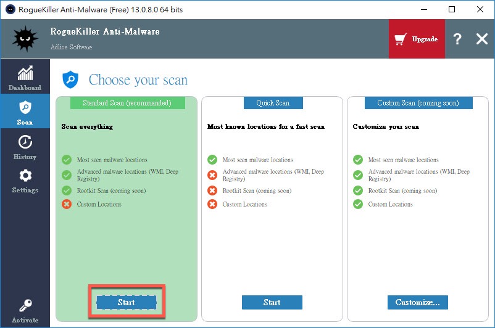Click 'Custom Locations' text in Quick Scan card
Viewport: 495px width, 328px height.
pos(244,204)
